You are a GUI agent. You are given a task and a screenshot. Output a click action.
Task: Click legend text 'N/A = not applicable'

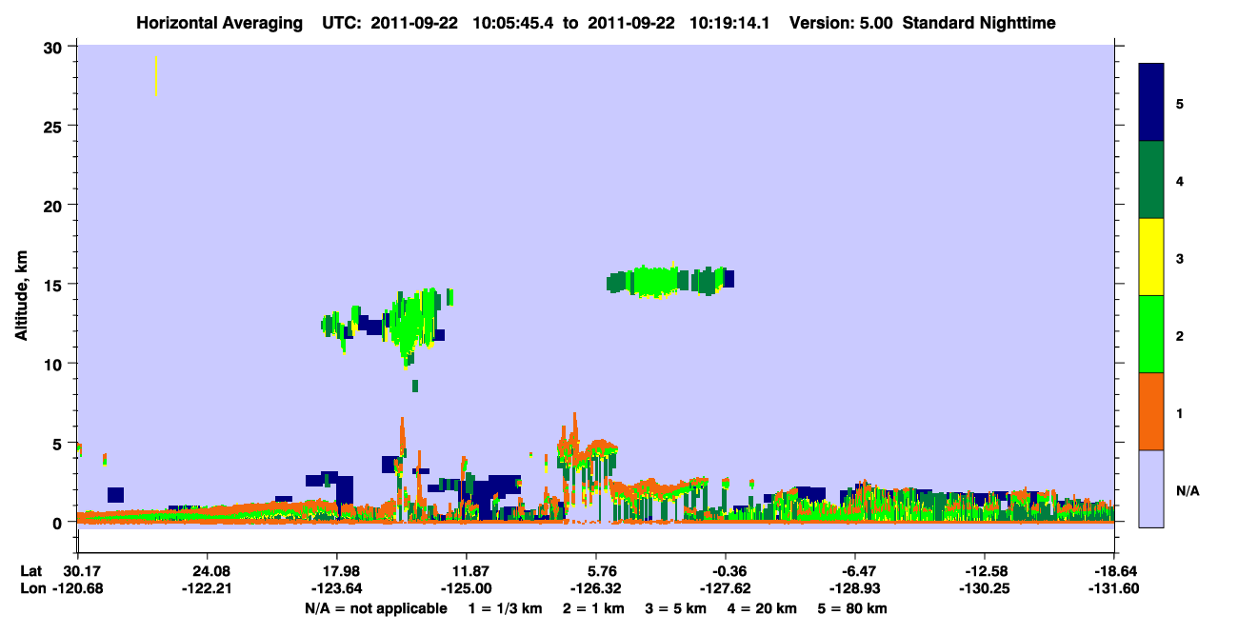[376, 608]
